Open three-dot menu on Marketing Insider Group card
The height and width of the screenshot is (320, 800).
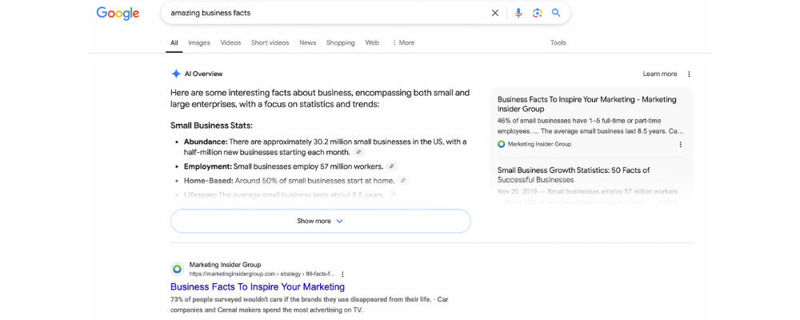point(681,145)
